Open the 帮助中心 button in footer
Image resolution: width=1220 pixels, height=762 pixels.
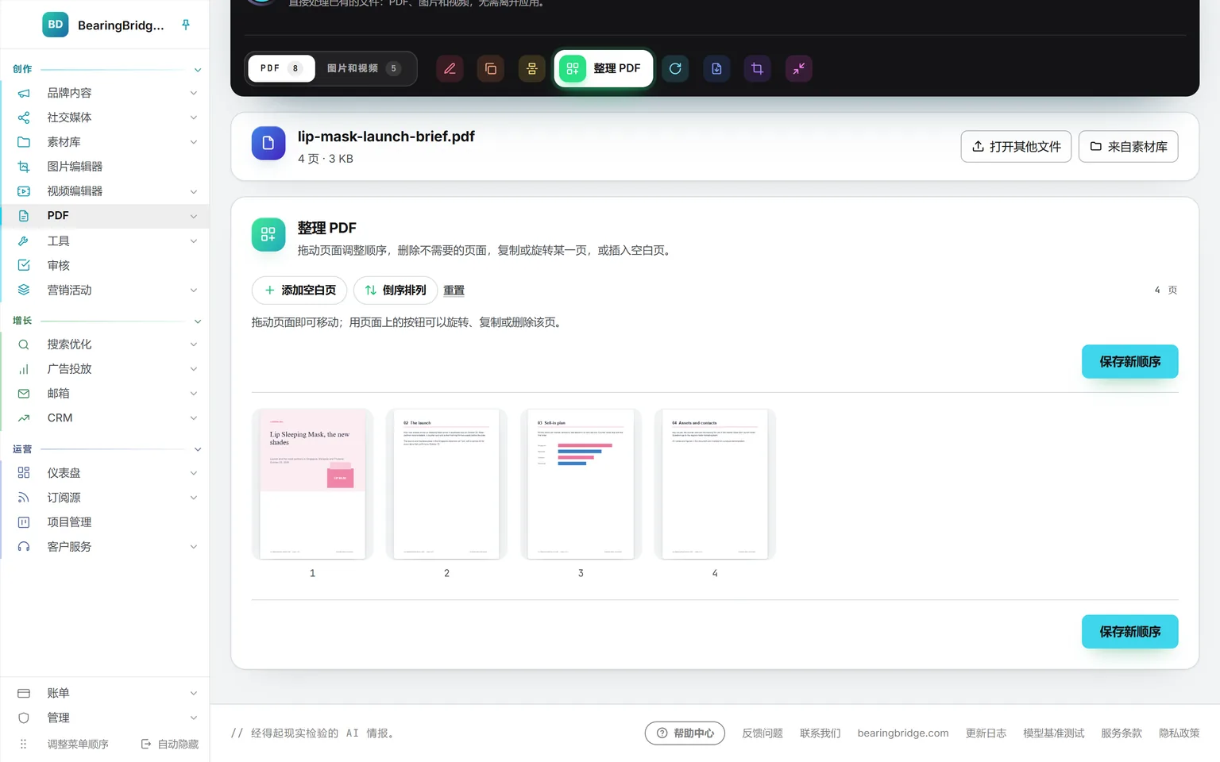[685, 733]
